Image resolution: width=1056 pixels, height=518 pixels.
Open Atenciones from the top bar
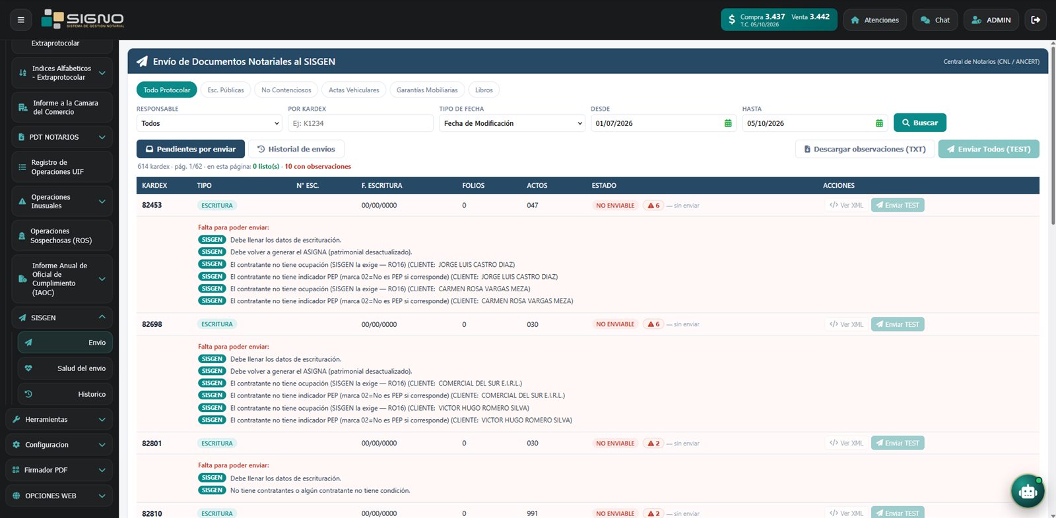(874, 20)
